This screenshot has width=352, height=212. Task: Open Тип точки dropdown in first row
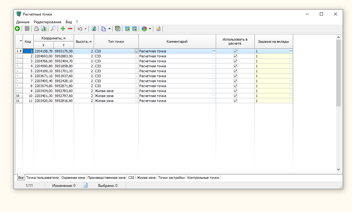pyautogui.click(x=136, y=51)
